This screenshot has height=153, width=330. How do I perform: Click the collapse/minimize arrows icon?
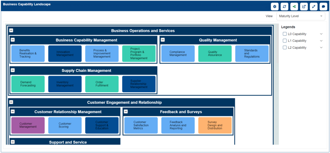(314, 6)
